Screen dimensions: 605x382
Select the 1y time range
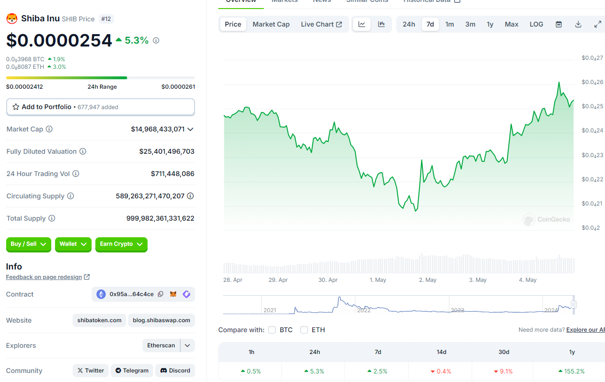490,24
